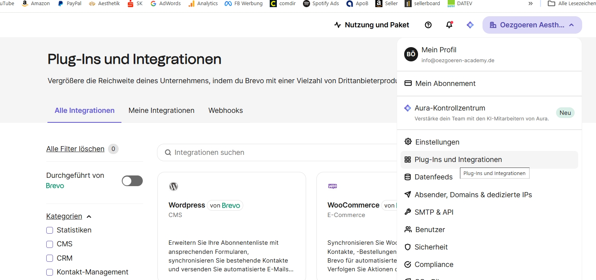The width and height of the screenshot is (596, 280).
Task: Check the CMS category checkbox
Action: (x=49, y=244)
